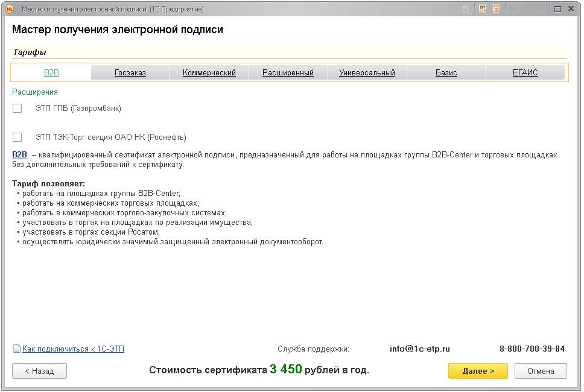Pick the ЕГАИС tariff tab

tap(525, 72)
